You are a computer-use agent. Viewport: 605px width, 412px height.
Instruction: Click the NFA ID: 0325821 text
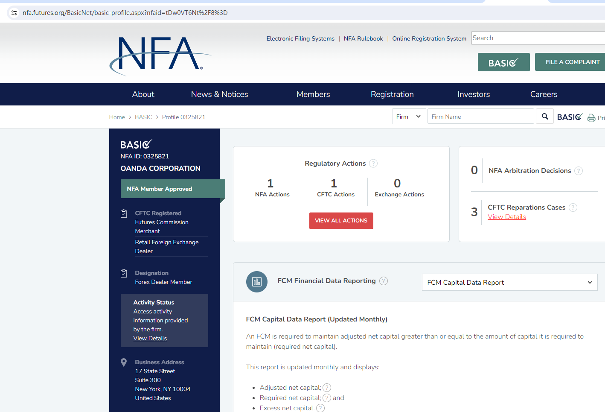click(x=145, y=156)
